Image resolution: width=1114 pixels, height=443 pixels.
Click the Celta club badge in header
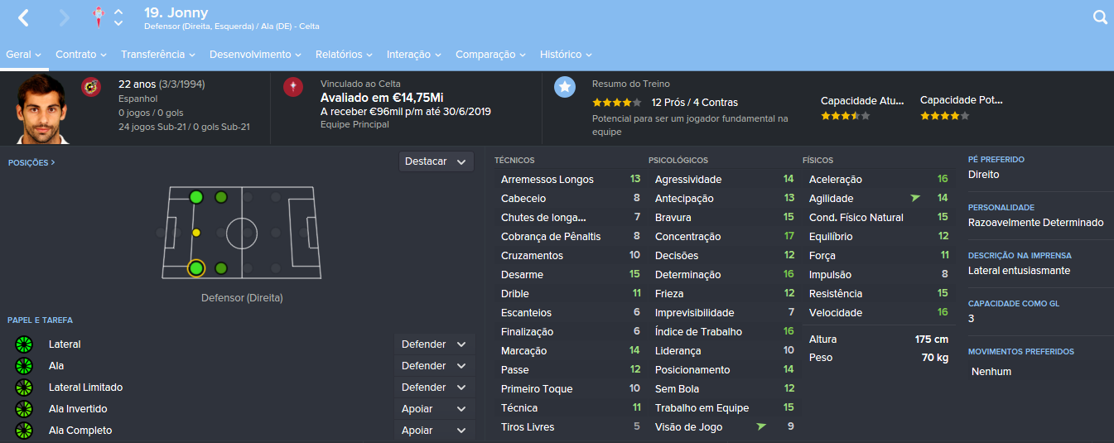click(x=99, y=17)
